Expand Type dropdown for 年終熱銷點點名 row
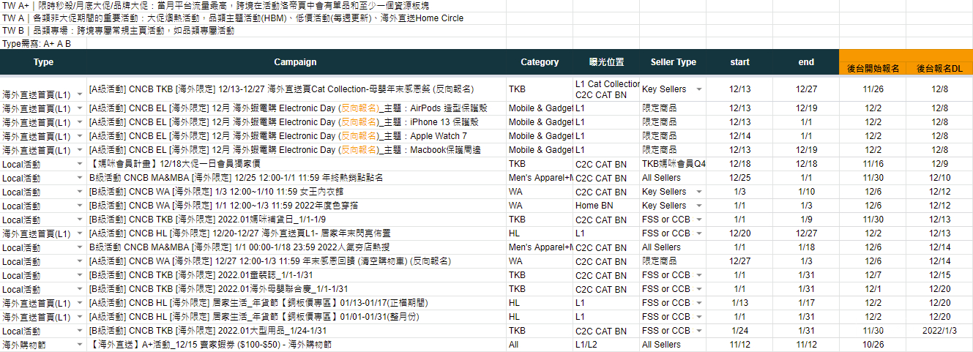The image size is (973, 352). click(x=80, y=178)
